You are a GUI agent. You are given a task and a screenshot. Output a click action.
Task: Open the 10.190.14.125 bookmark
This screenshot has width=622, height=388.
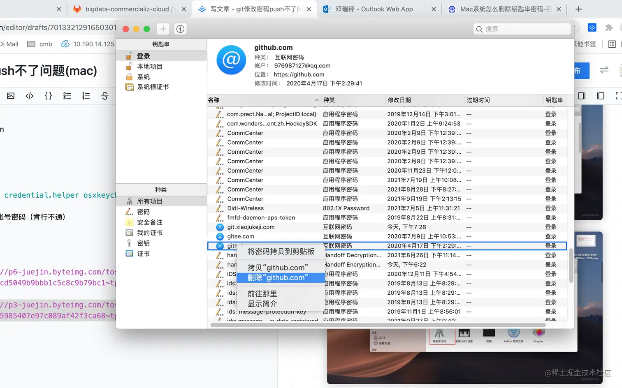(x=87, y=44)
